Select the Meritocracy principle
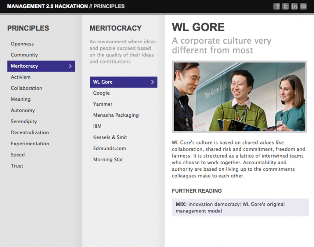This screenshot has height=247, width=314. (41, 66)
